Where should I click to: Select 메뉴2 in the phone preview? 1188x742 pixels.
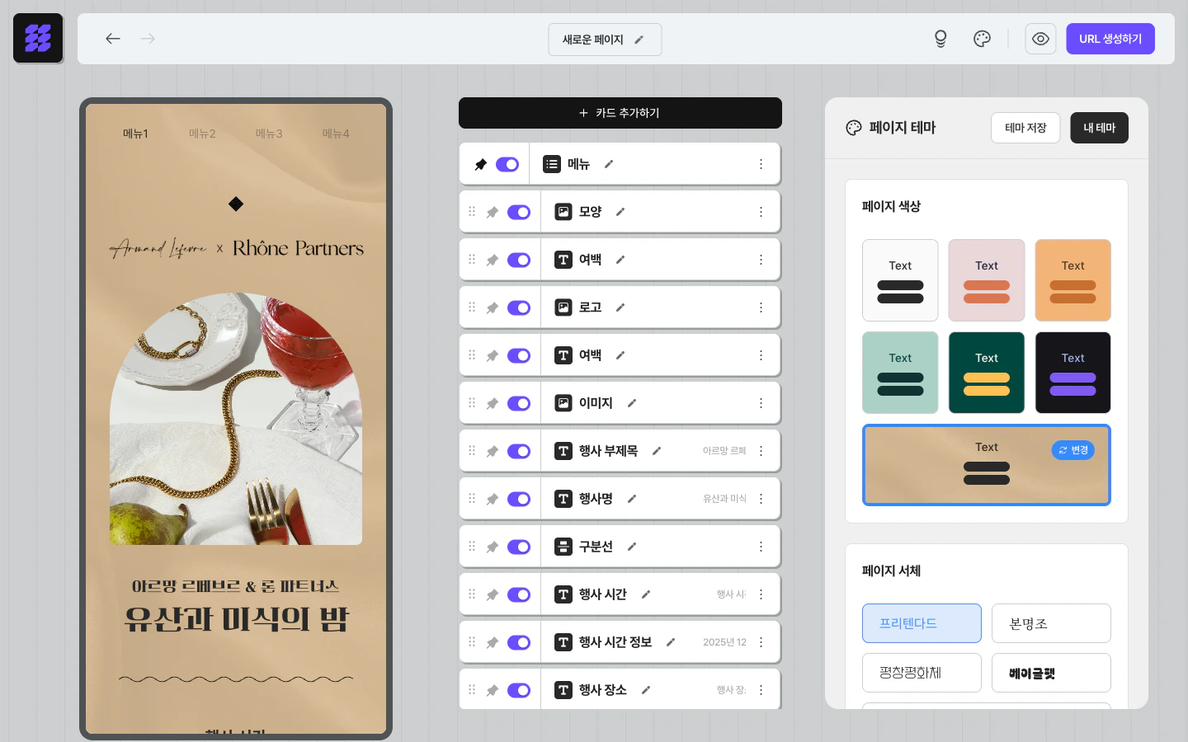tap(202, 134)
